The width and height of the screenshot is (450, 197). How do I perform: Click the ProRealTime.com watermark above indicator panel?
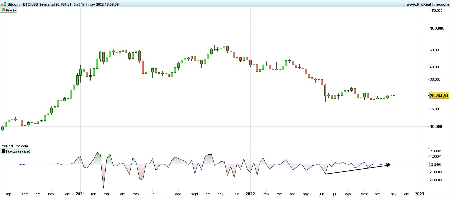14,146
